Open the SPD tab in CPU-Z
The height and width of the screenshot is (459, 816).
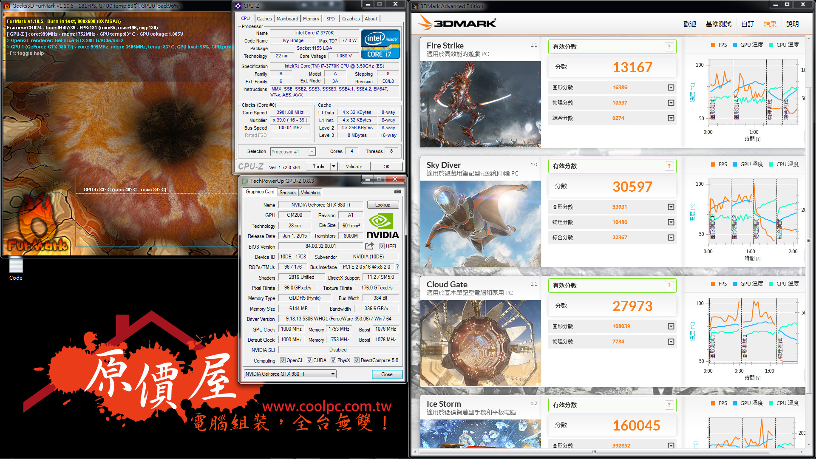(331, 19)
